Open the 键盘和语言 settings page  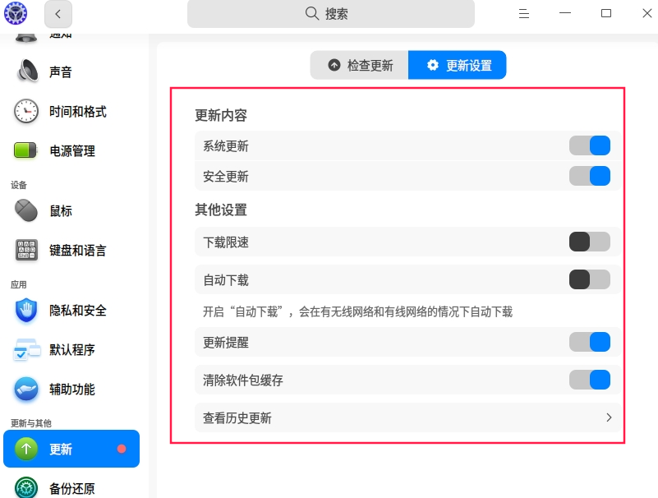(x=71, y=251)
